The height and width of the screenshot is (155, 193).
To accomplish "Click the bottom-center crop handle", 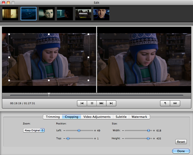I will click(x=49, y=80).
